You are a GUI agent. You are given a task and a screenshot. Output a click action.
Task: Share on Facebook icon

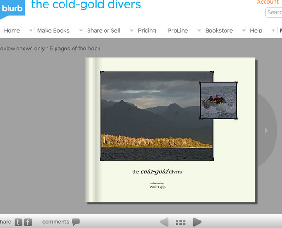(x=28, y=222)
